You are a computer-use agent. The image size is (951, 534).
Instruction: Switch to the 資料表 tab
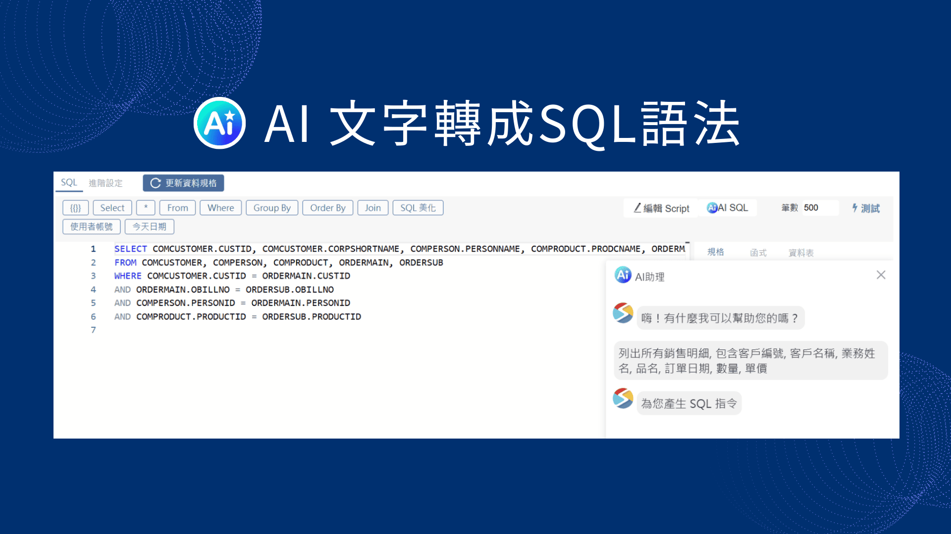[802, 253]
